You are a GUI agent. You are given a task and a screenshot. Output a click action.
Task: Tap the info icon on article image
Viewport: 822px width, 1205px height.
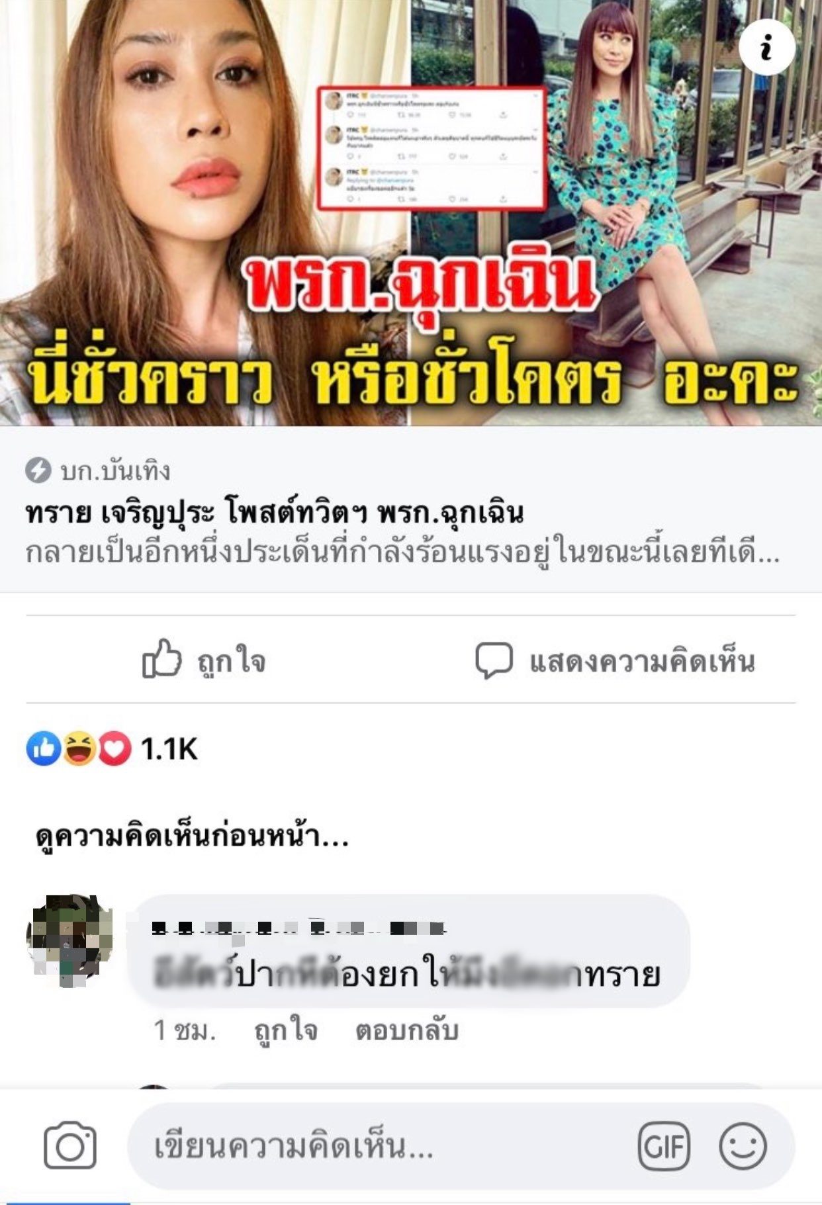[766, 48]
